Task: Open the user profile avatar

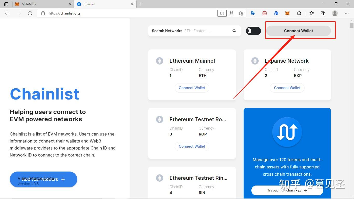Action: 335,13
